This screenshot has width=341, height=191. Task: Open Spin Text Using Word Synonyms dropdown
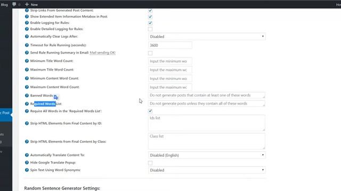(207, 170)
